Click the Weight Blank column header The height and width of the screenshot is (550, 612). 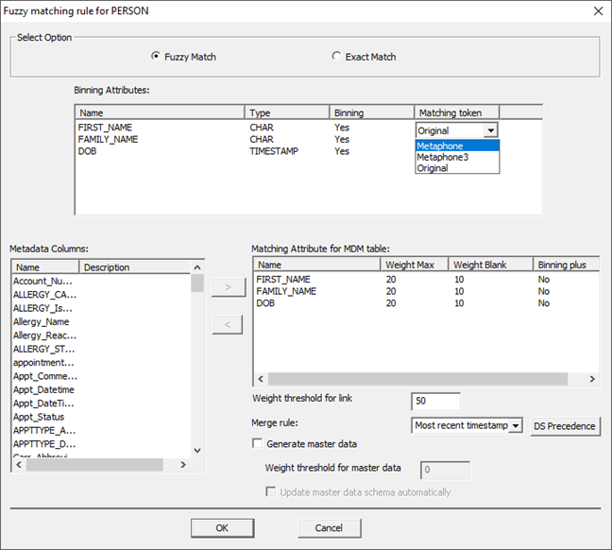(x=491, y=265)
